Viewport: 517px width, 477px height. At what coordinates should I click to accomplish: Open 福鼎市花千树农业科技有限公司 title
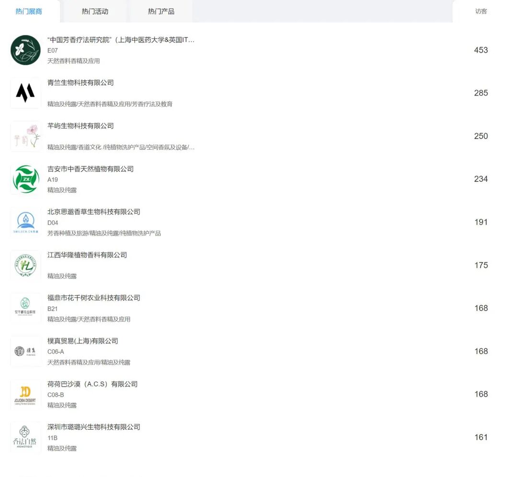[94, 298]
